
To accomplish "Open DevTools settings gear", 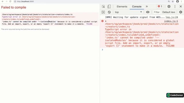I will coord(169,7).
